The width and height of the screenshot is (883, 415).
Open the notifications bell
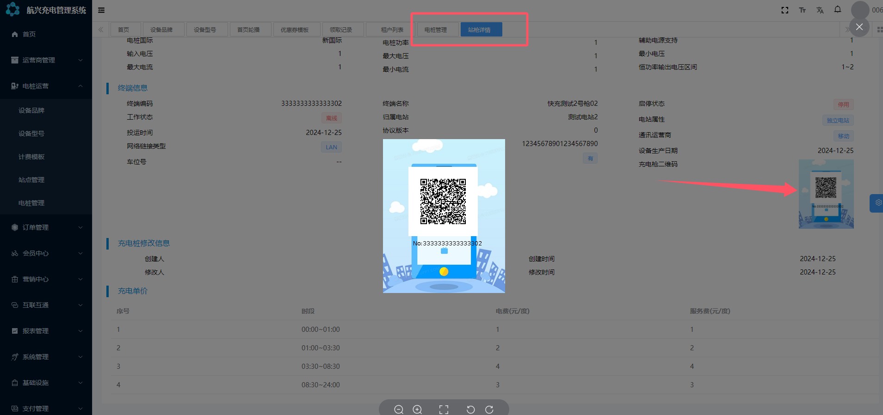tap(837, 10)
